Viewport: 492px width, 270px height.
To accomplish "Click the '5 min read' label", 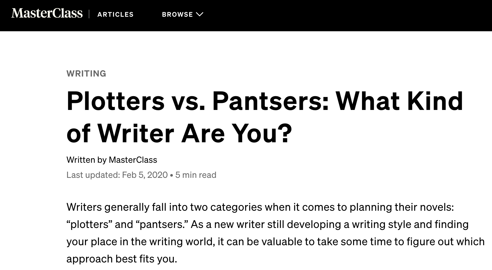I will click(196, 175).
